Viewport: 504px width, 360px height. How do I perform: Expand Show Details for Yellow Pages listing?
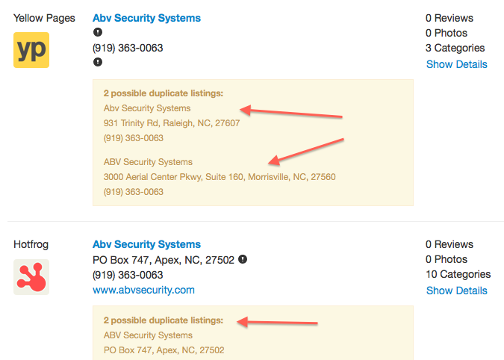pyautogui.click(x=456, y=64)
